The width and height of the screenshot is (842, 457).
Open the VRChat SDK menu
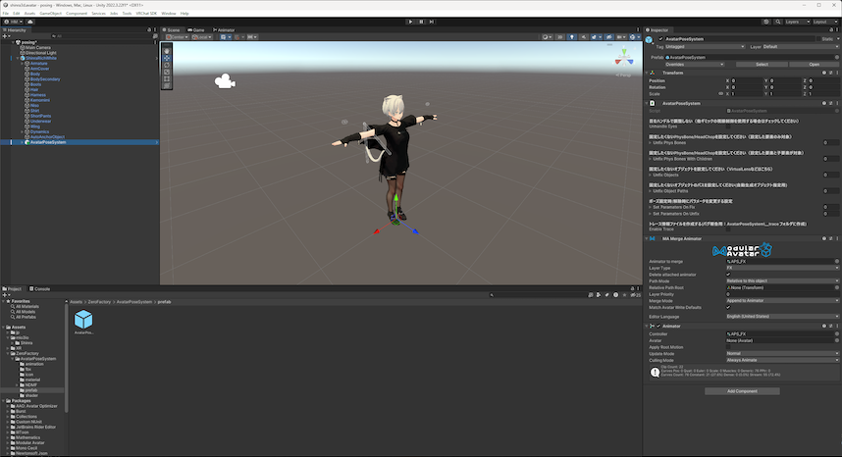pyautogui.click(x=145, y=13)
